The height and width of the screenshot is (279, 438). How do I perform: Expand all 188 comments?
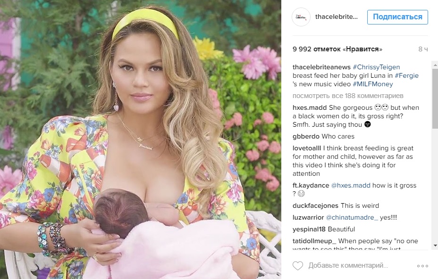pyautogui.click(x=348, y=96)
